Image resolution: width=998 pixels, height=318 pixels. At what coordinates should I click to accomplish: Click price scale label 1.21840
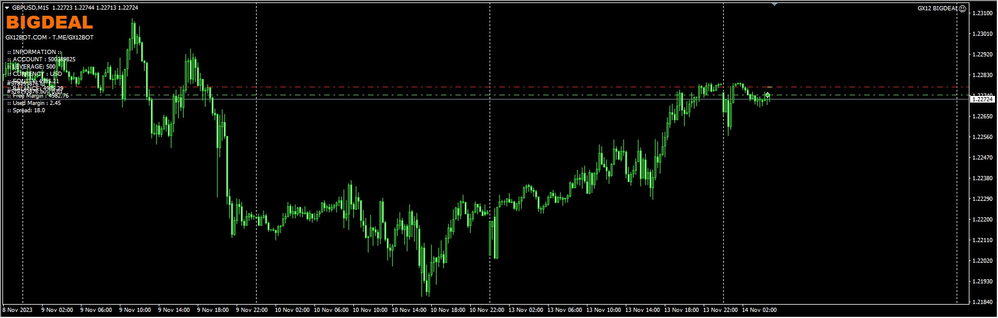coord(983,302)
